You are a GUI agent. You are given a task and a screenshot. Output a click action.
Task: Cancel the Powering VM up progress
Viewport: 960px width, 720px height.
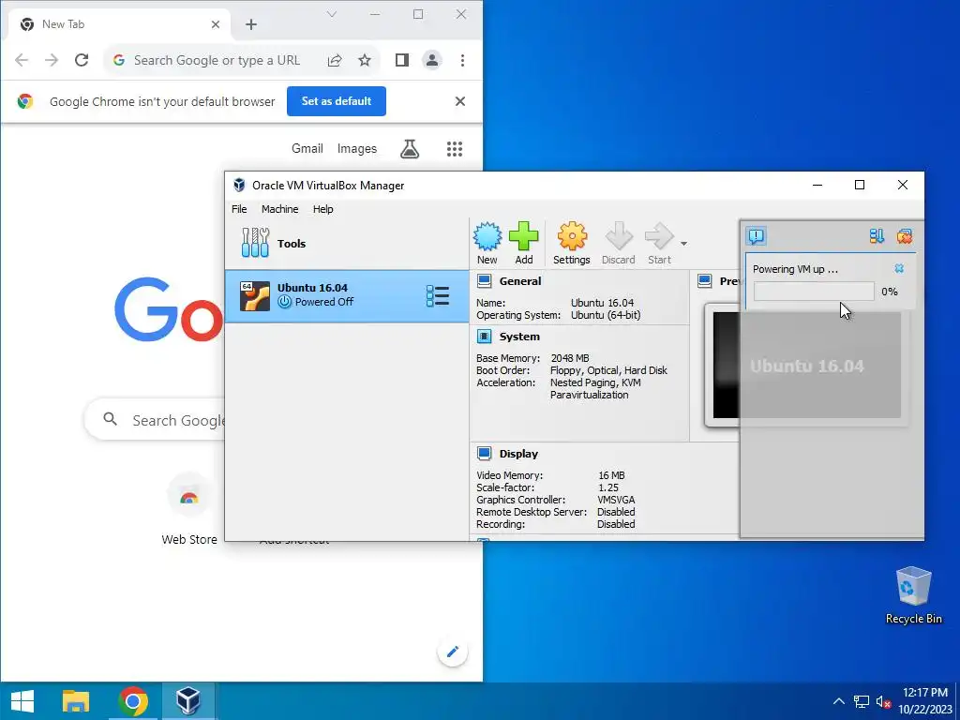899,269
